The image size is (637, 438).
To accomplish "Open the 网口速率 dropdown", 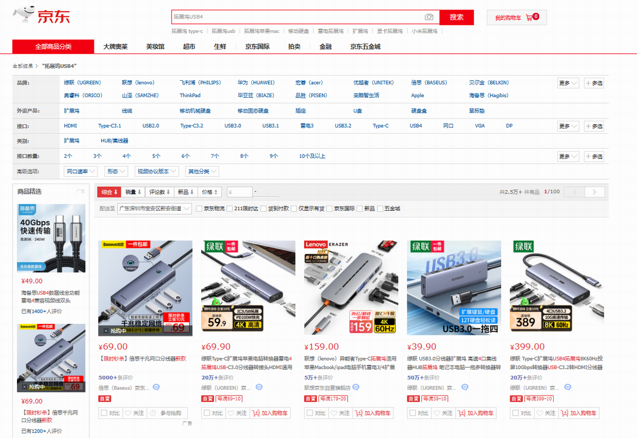I will (x=81, y=171).
